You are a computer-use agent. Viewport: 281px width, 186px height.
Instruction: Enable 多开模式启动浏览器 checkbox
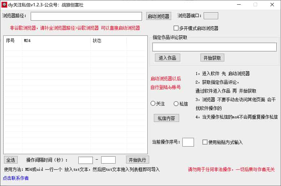click(176, 28)
